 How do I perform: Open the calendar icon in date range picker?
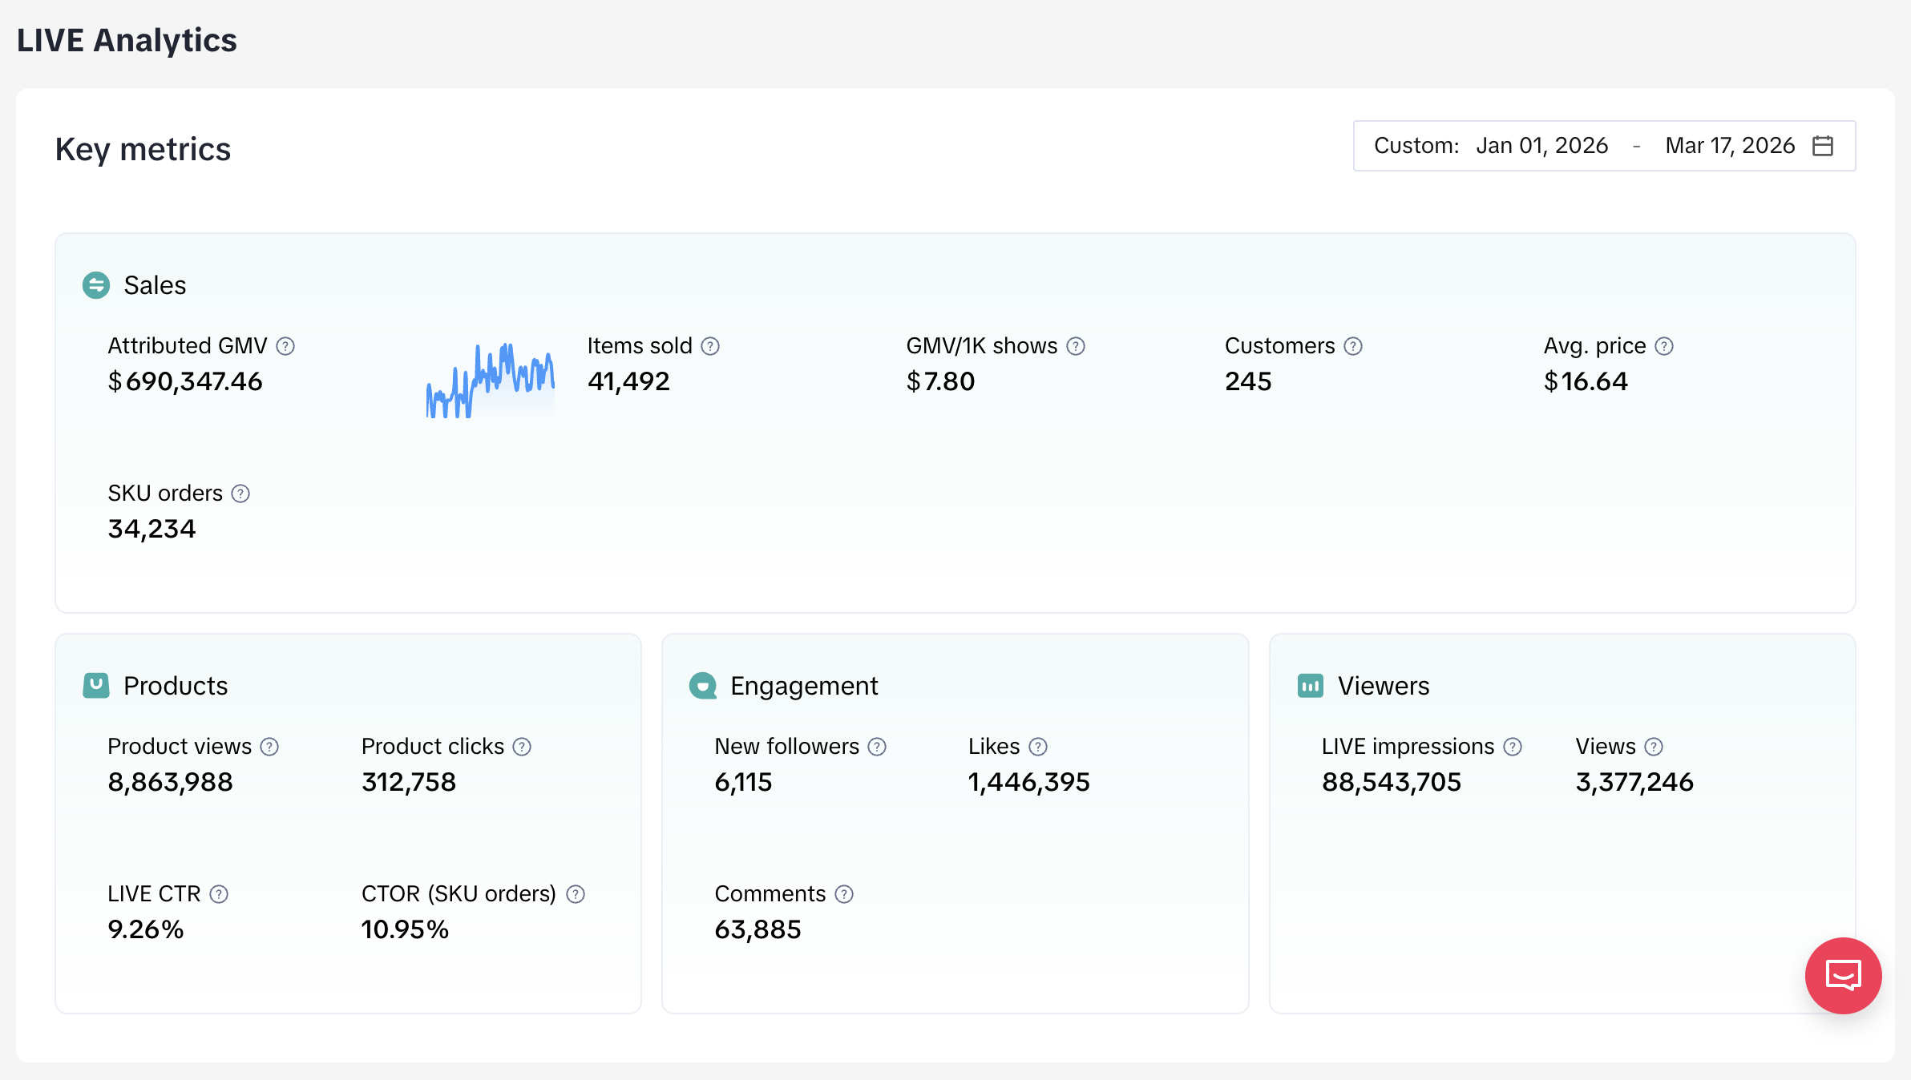click(x=1823, y=146)
